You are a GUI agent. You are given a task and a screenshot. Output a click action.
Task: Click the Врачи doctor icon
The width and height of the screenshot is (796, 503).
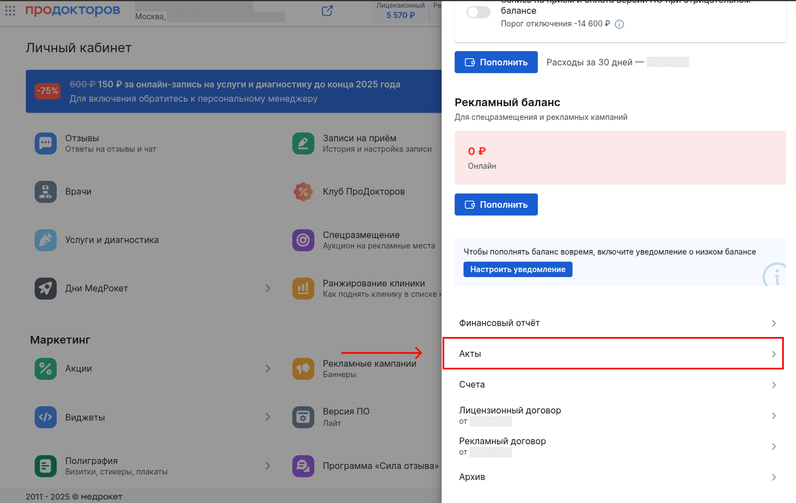pyautogui.click(x=46, y=192)
